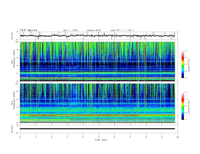Image resolution: width=200 pixels, height=154 pixels.
Task: Click the ch.1 spectrogram color scale bar
Action: (183, 64)
